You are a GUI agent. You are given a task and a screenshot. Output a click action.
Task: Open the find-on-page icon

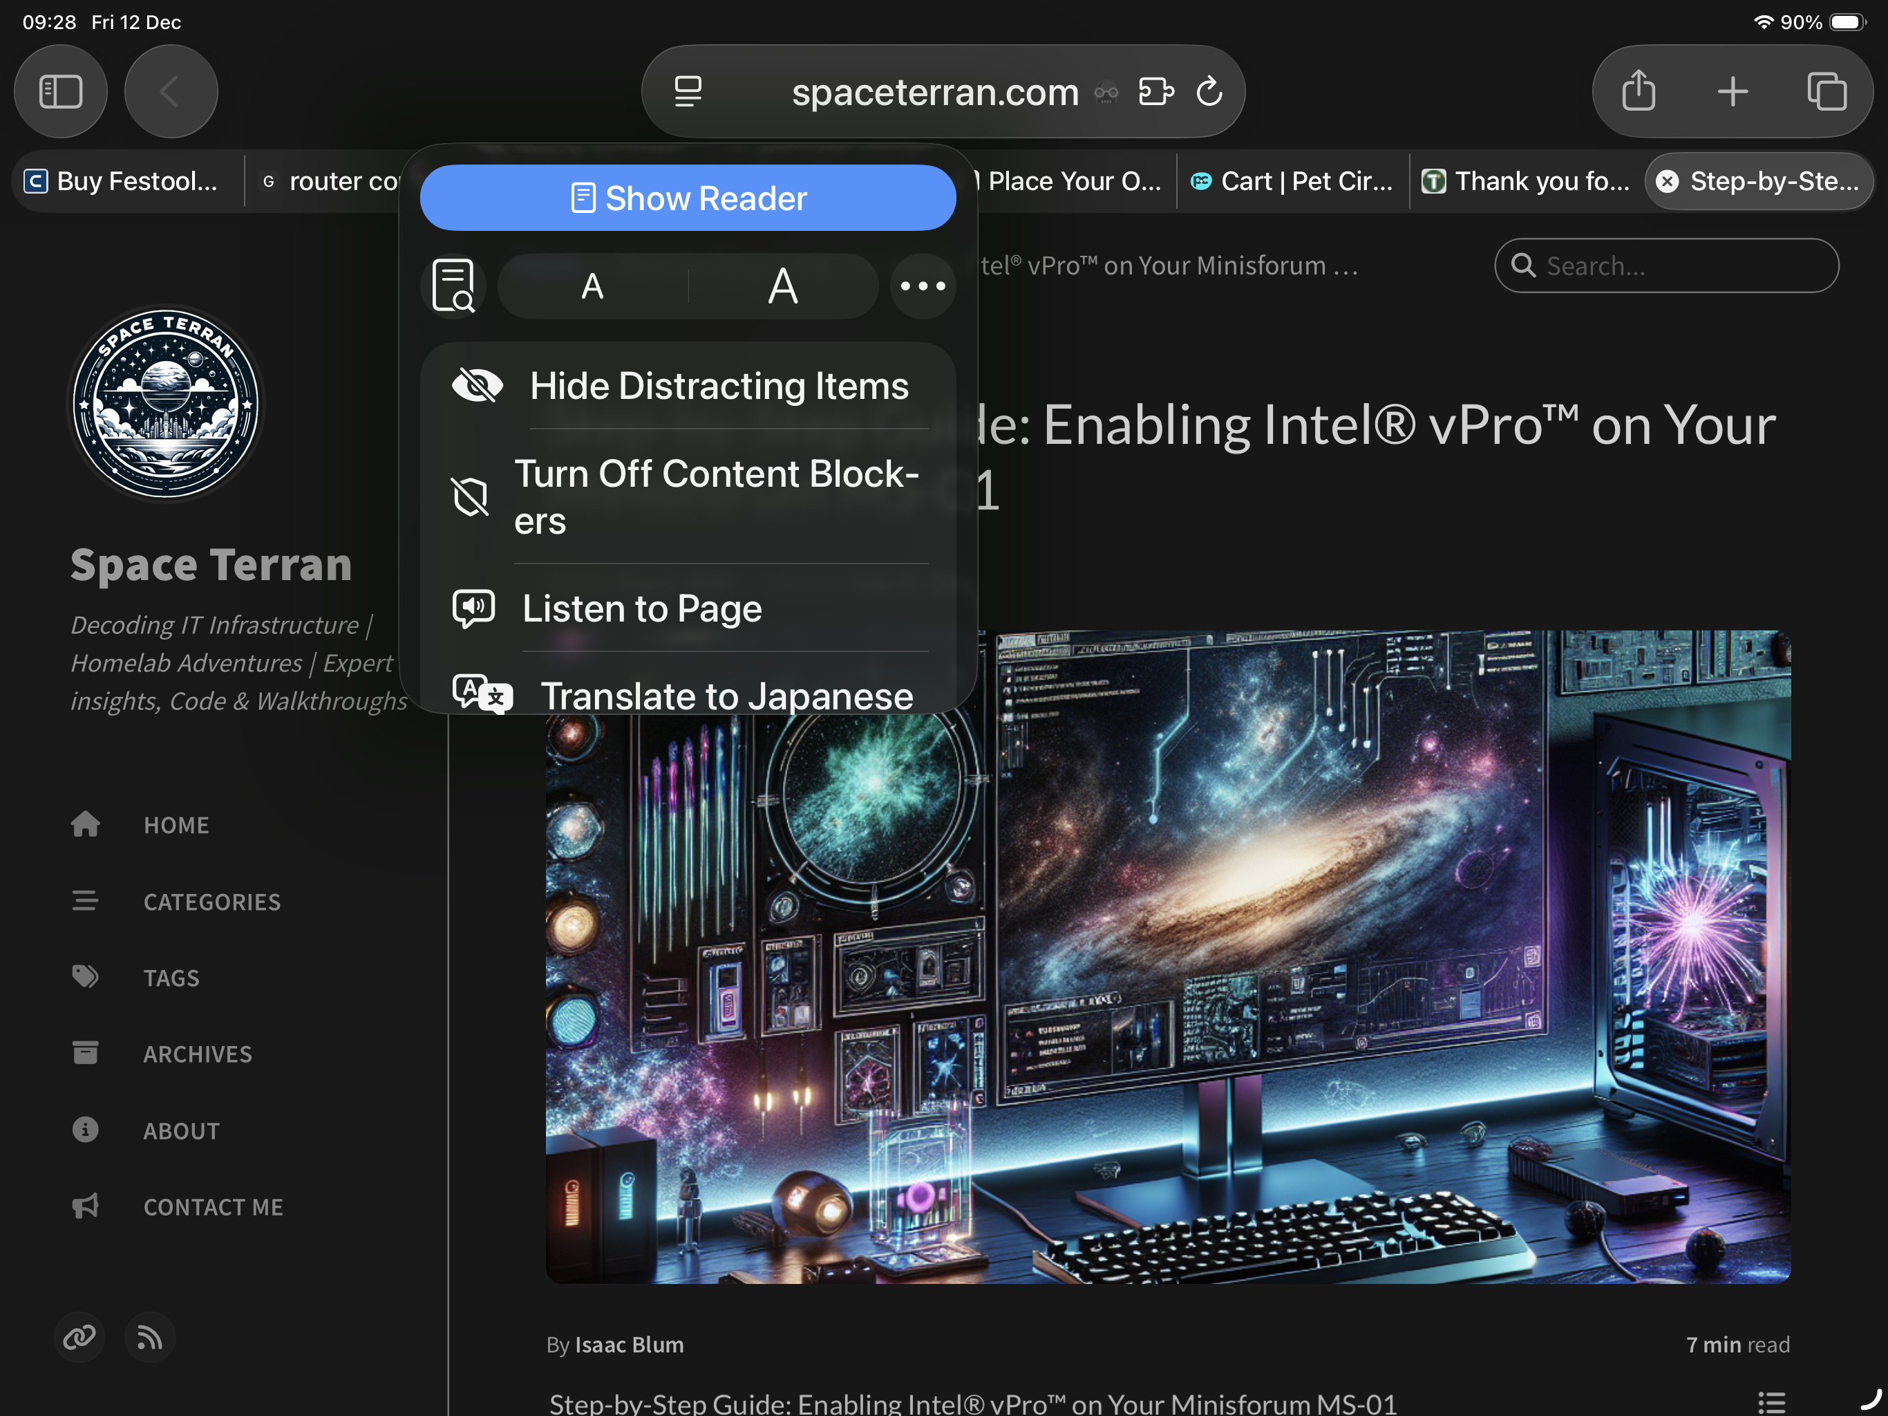point(453,286)
